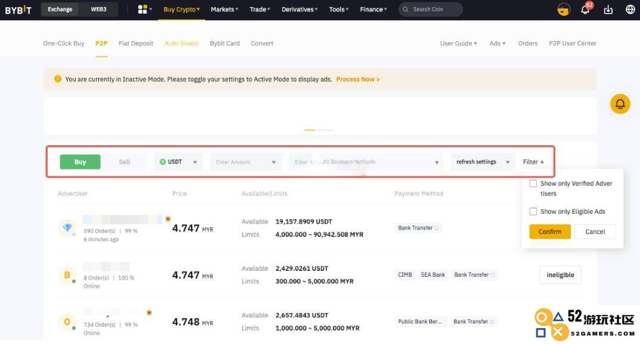Switch to Sell mode
The width and height of the screenshot is (640, 344).
[125, 162]
